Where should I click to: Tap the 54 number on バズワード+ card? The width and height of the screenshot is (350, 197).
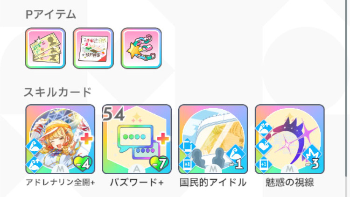[x=113, y=114]
